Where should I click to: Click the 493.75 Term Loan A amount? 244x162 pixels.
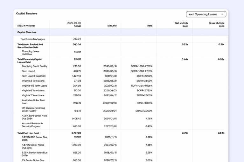point(77,71)
